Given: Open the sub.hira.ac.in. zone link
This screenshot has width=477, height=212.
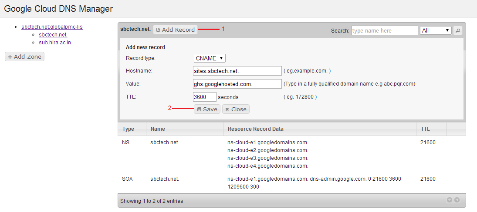Looking at the screenshot, I should tap(55, 43).
